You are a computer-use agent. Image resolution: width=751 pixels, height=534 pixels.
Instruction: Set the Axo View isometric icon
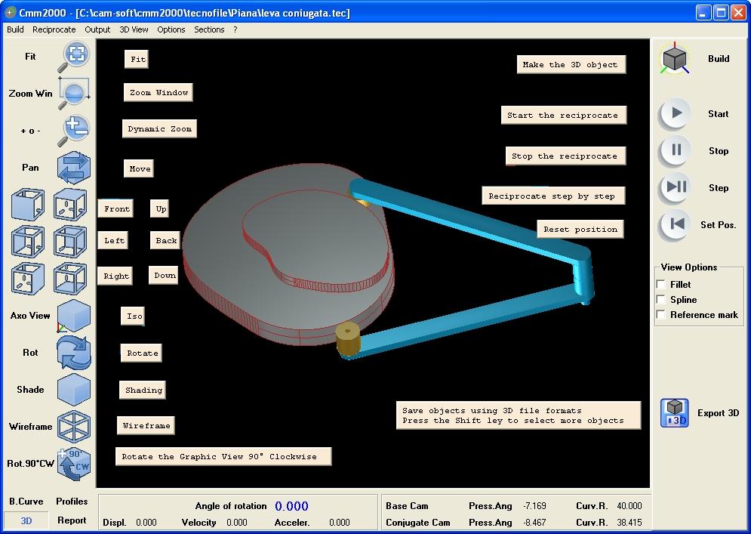point(74,316)
